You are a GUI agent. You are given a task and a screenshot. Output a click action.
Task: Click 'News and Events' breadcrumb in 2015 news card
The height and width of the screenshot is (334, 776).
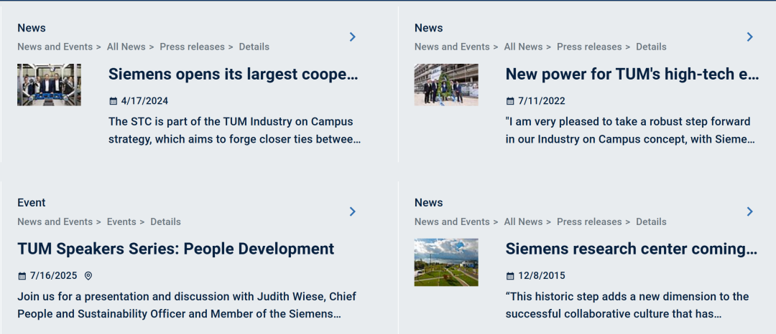(452, 222)
